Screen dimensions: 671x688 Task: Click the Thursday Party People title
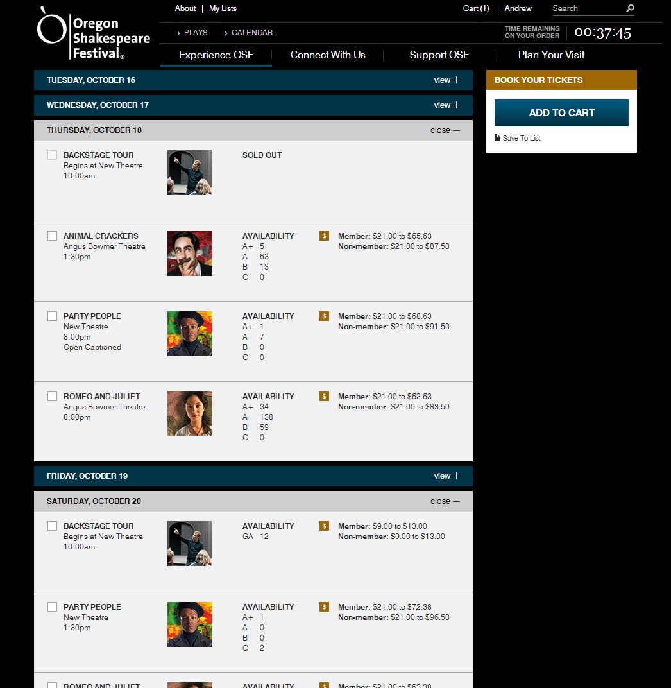point(92,316)
